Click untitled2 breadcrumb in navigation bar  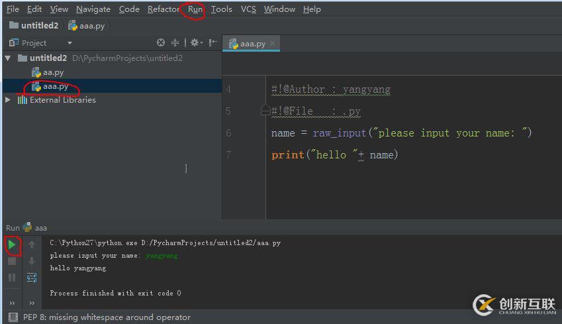point(34,25)
